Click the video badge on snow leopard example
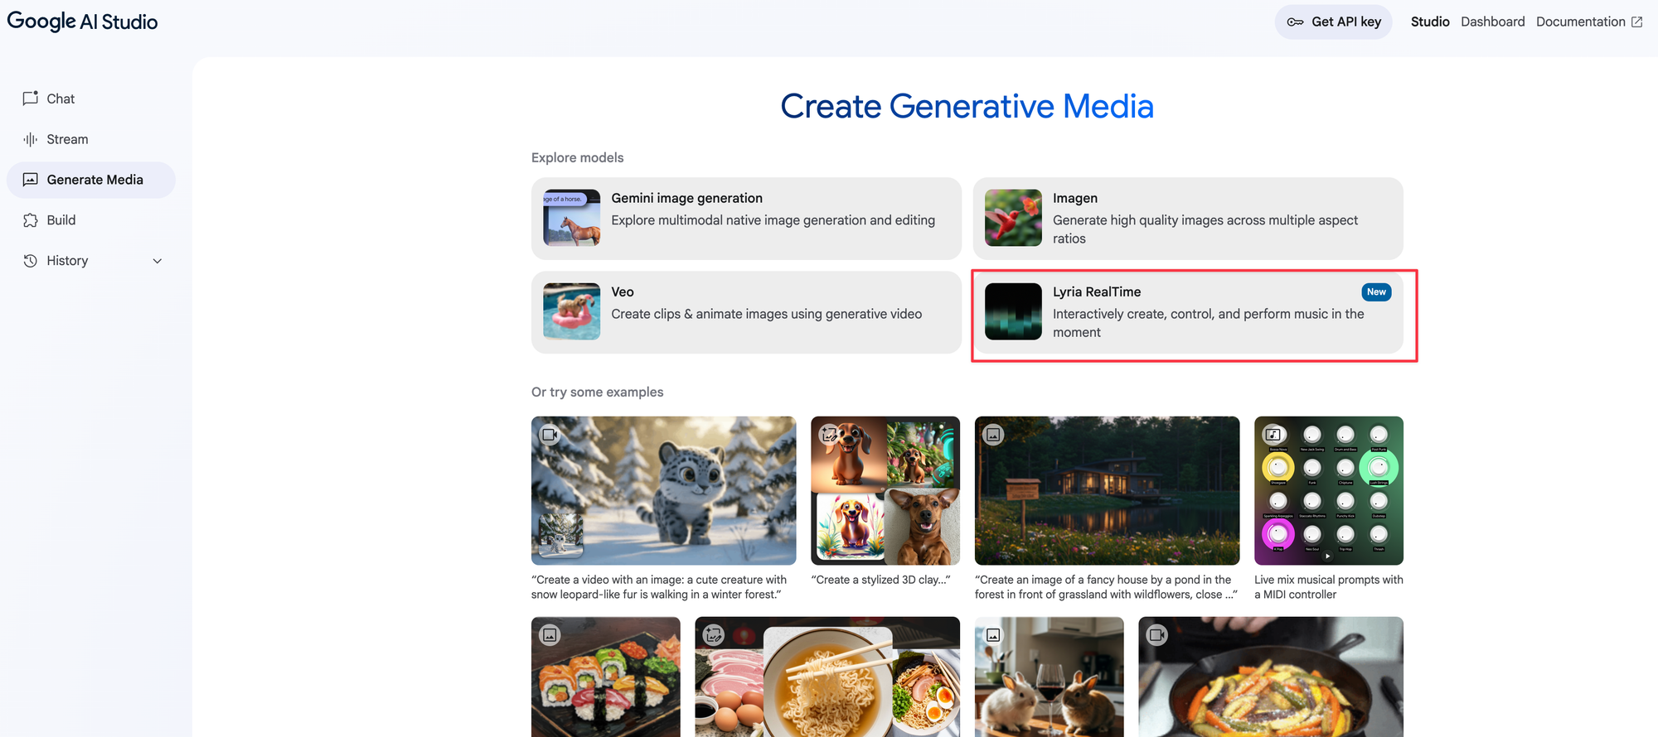 pos(550,435)
